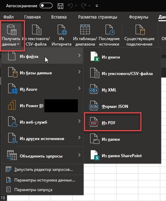This screenshot has width=166, height=201.
Task: Click the Undo arrow icon
Action: pyautogui.click(x=70, y=6)
